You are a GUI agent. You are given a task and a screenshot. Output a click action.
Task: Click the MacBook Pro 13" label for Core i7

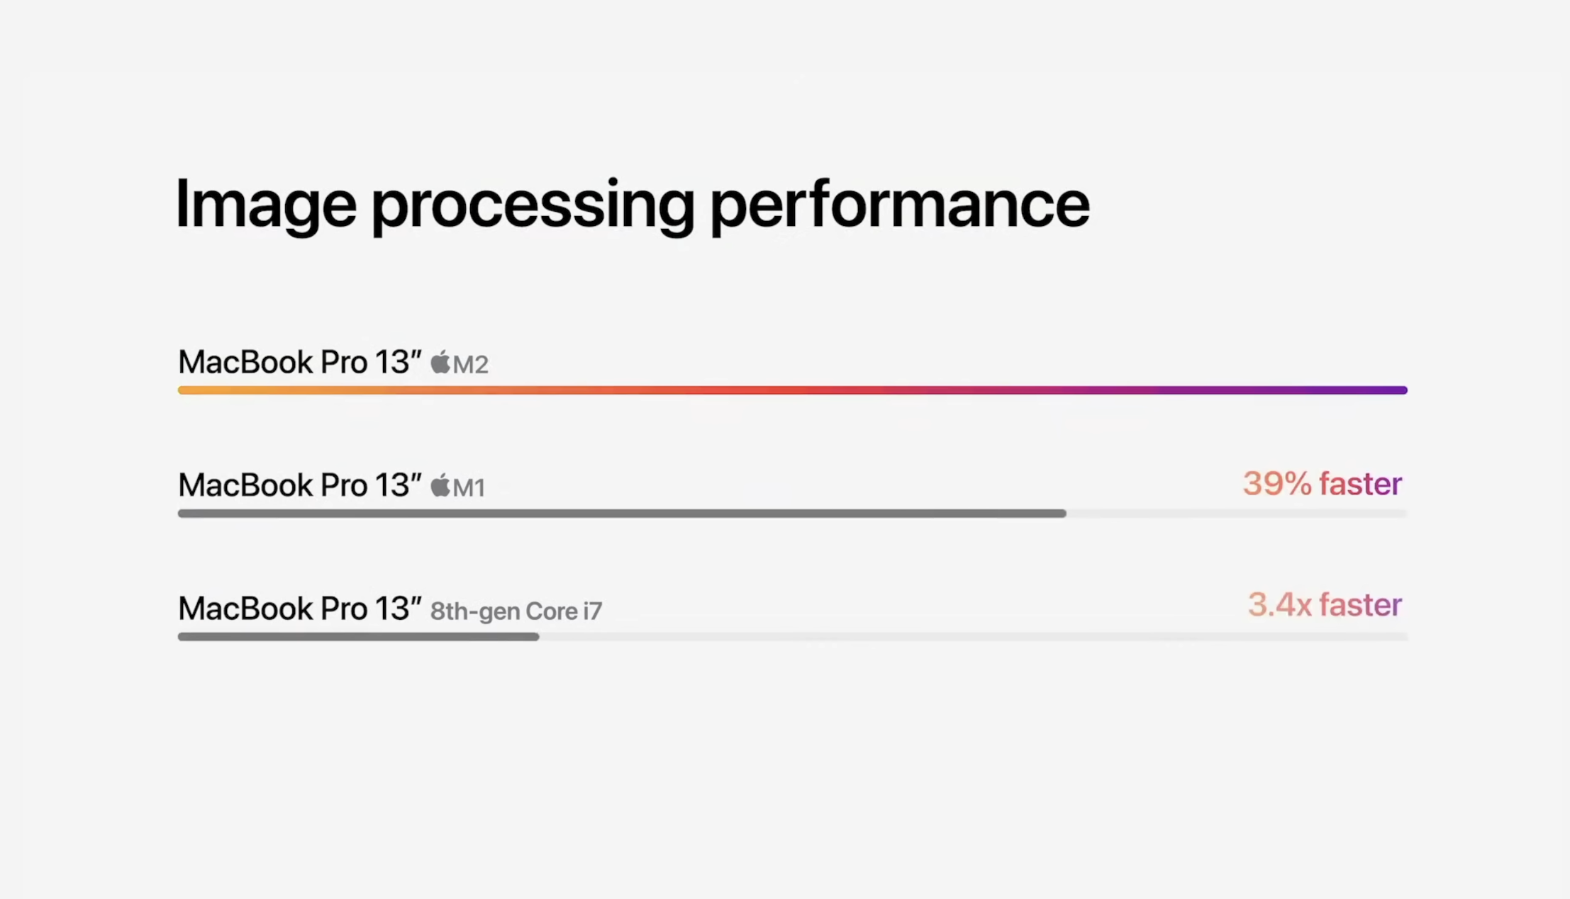[x=299, y=609]
